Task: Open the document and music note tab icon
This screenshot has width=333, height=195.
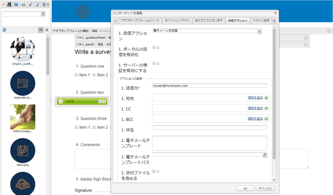Action: coord(30,4)
